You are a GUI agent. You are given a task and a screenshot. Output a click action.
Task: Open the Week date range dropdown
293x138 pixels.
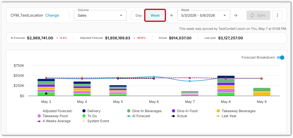[204, 15]
